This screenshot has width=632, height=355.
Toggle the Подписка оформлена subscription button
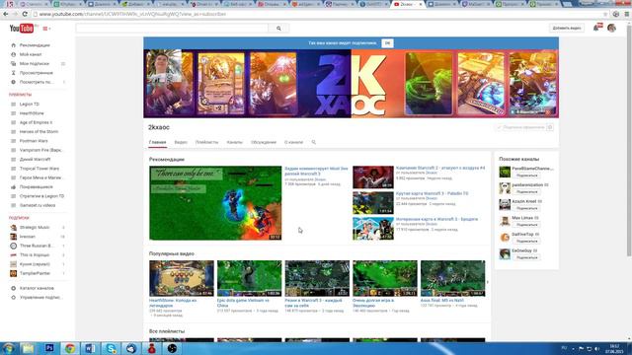point(520,127)
